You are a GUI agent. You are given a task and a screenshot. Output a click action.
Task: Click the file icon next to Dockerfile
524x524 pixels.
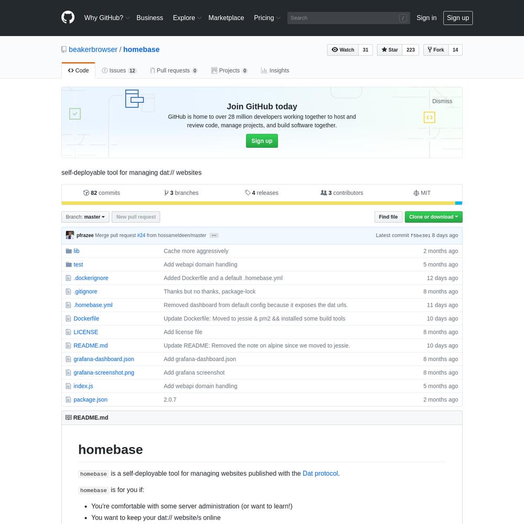(x=69, y=319)
